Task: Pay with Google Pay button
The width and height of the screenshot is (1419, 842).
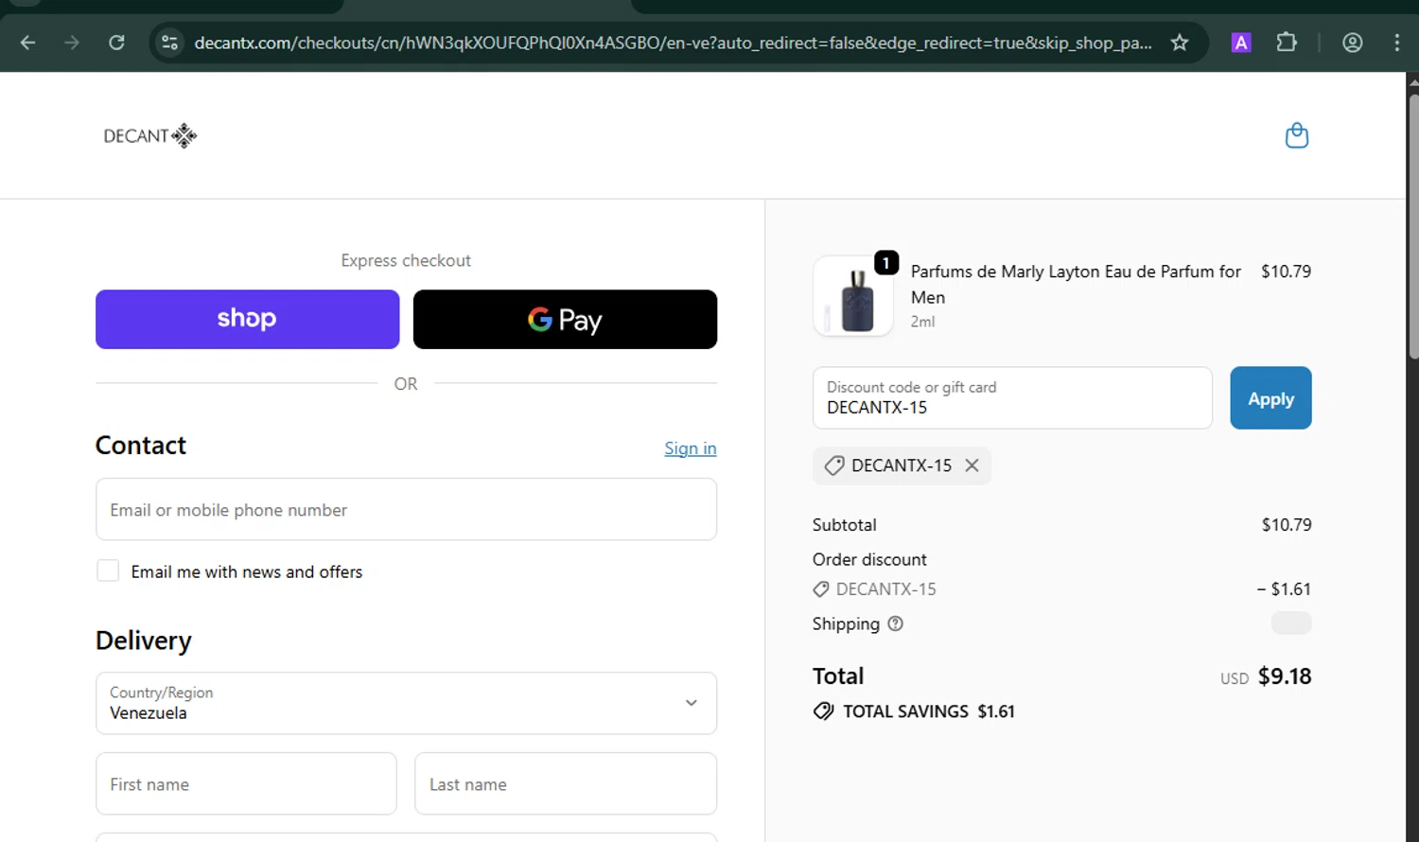Action: (565, 319)
